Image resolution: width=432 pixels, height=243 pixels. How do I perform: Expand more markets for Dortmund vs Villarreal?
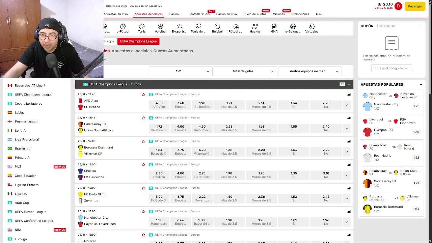pyautogui.click(x=347, y=152)
